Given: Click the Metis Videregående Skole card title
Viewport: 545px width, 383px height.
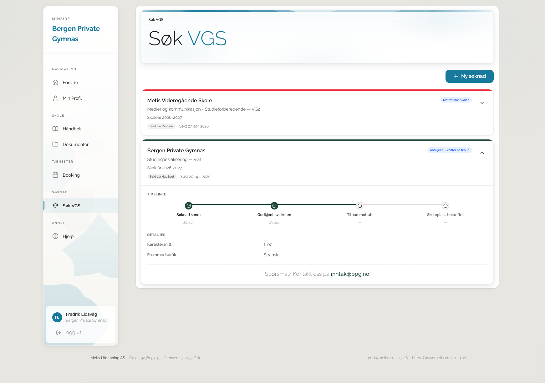Looking at the screenshot, I should click(x=180, y=100).
